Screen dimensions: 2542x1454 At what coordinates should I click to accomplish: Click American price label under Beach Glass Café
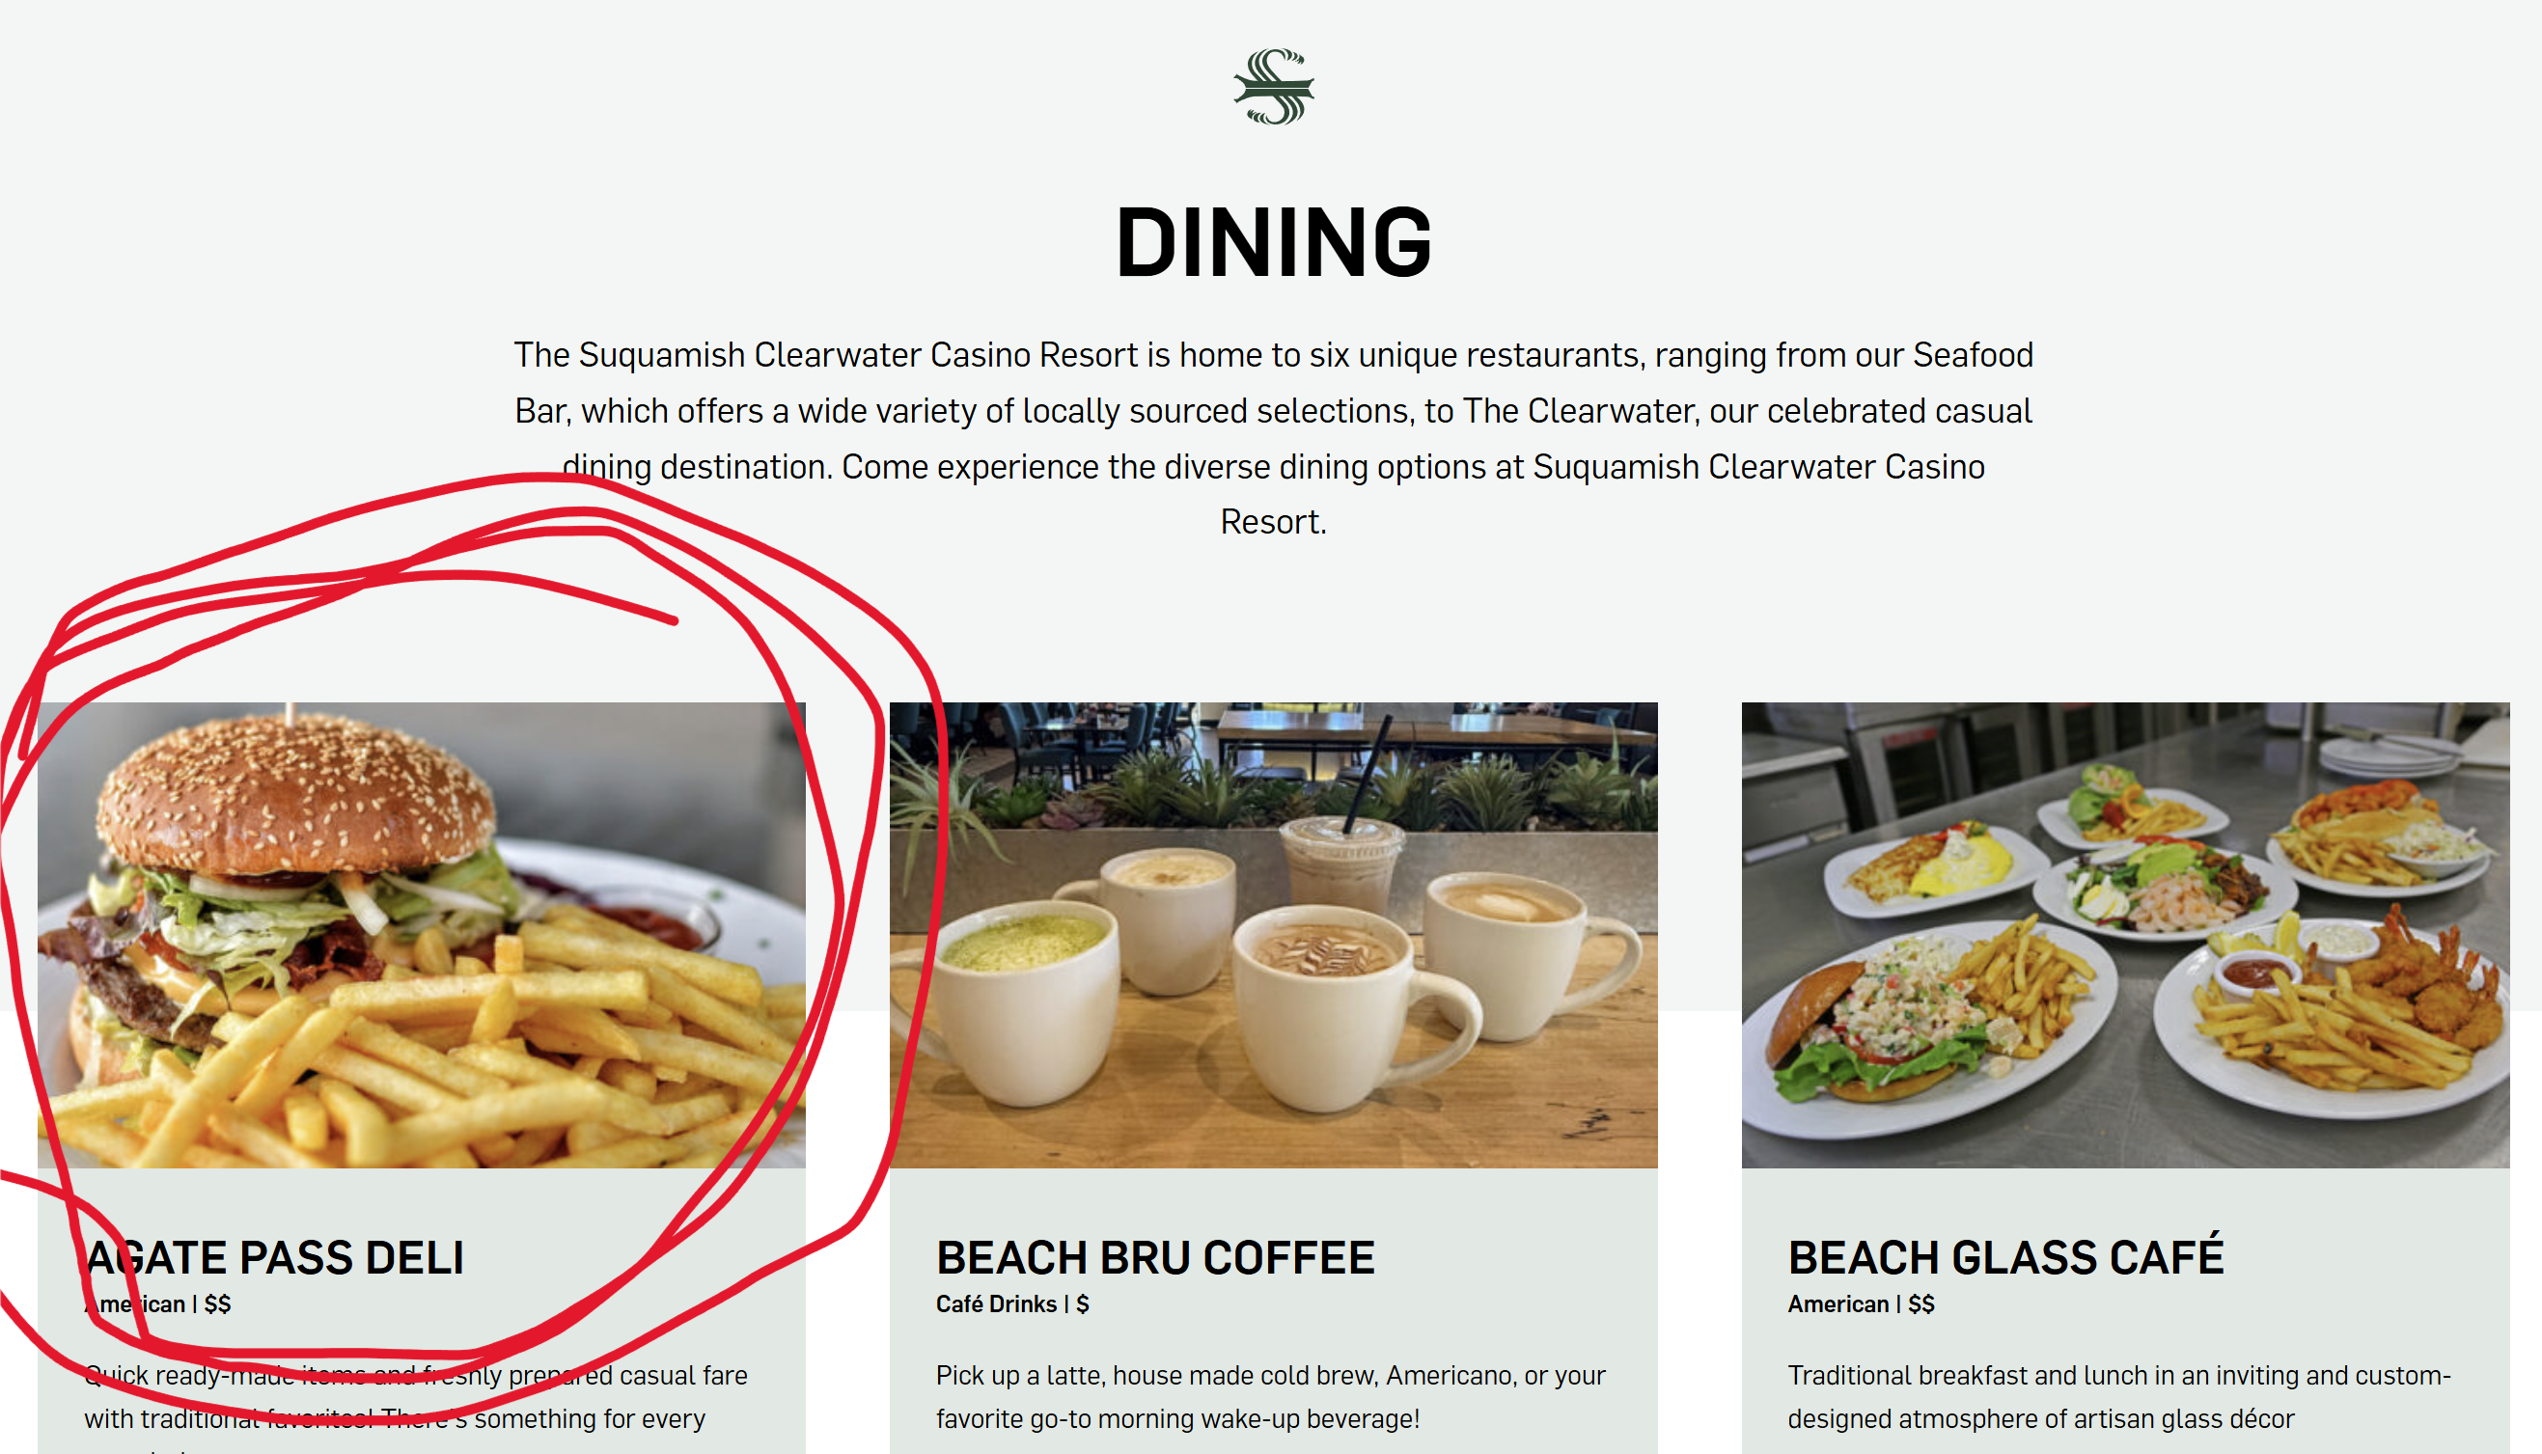1861,1304
